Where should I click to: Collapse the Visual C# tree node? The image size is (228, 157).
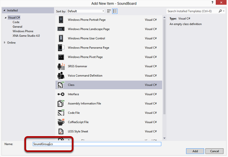tap(5, 18)
